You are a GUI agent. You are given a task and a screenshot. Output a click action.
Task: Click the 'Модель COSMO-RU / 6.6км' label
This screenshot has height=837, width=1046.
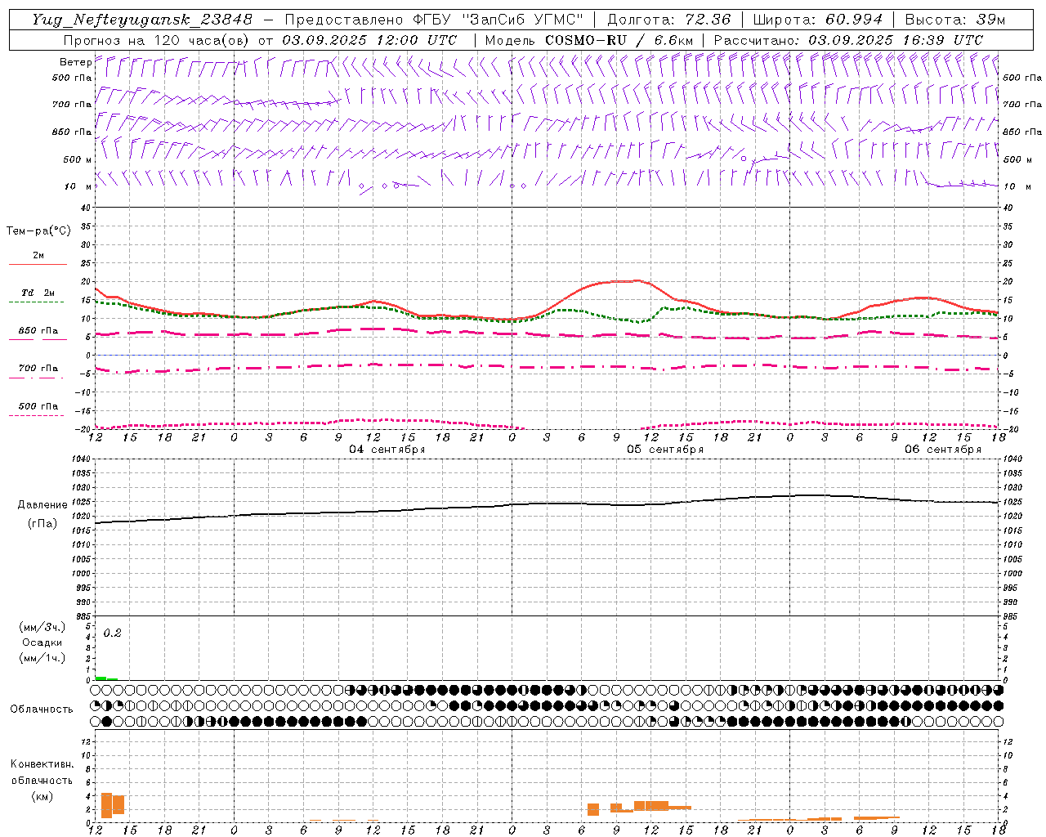tap(589, 40)
